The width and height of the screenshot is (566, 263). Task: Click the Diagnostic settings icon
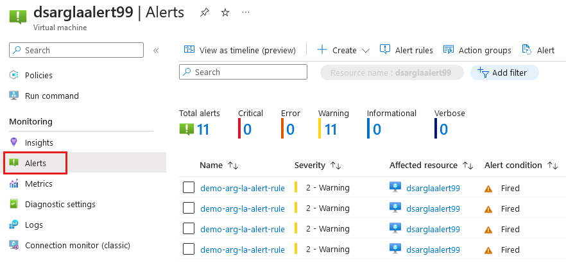[x=13, y=204]
